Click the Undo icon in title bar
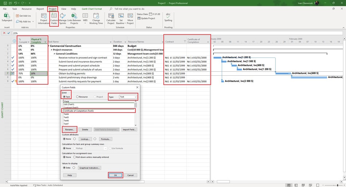 [x=16, y=3]
